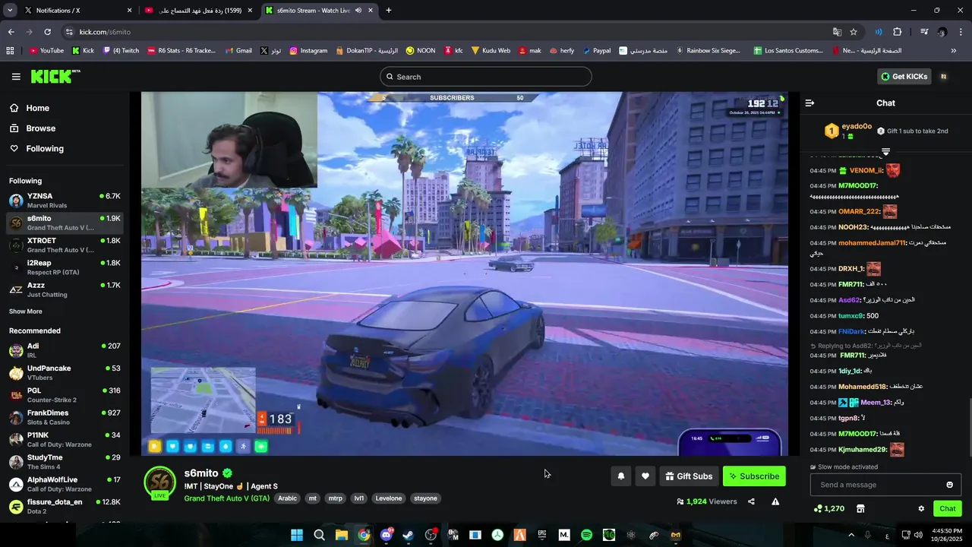Click the s6mito streamer avatar with the LIVE badge
The width and height of the screenshot is (972, 547).
pos(160,483)
